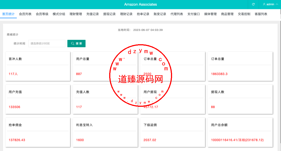The width and height of the screenshot is (281, 151).
Task: Open the 媒体管理 tab
Action: click(x=210, y=14)
